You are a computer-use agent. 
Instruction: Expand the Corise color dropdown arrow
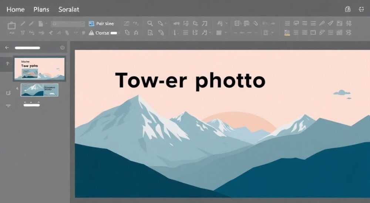click(119, 33)
